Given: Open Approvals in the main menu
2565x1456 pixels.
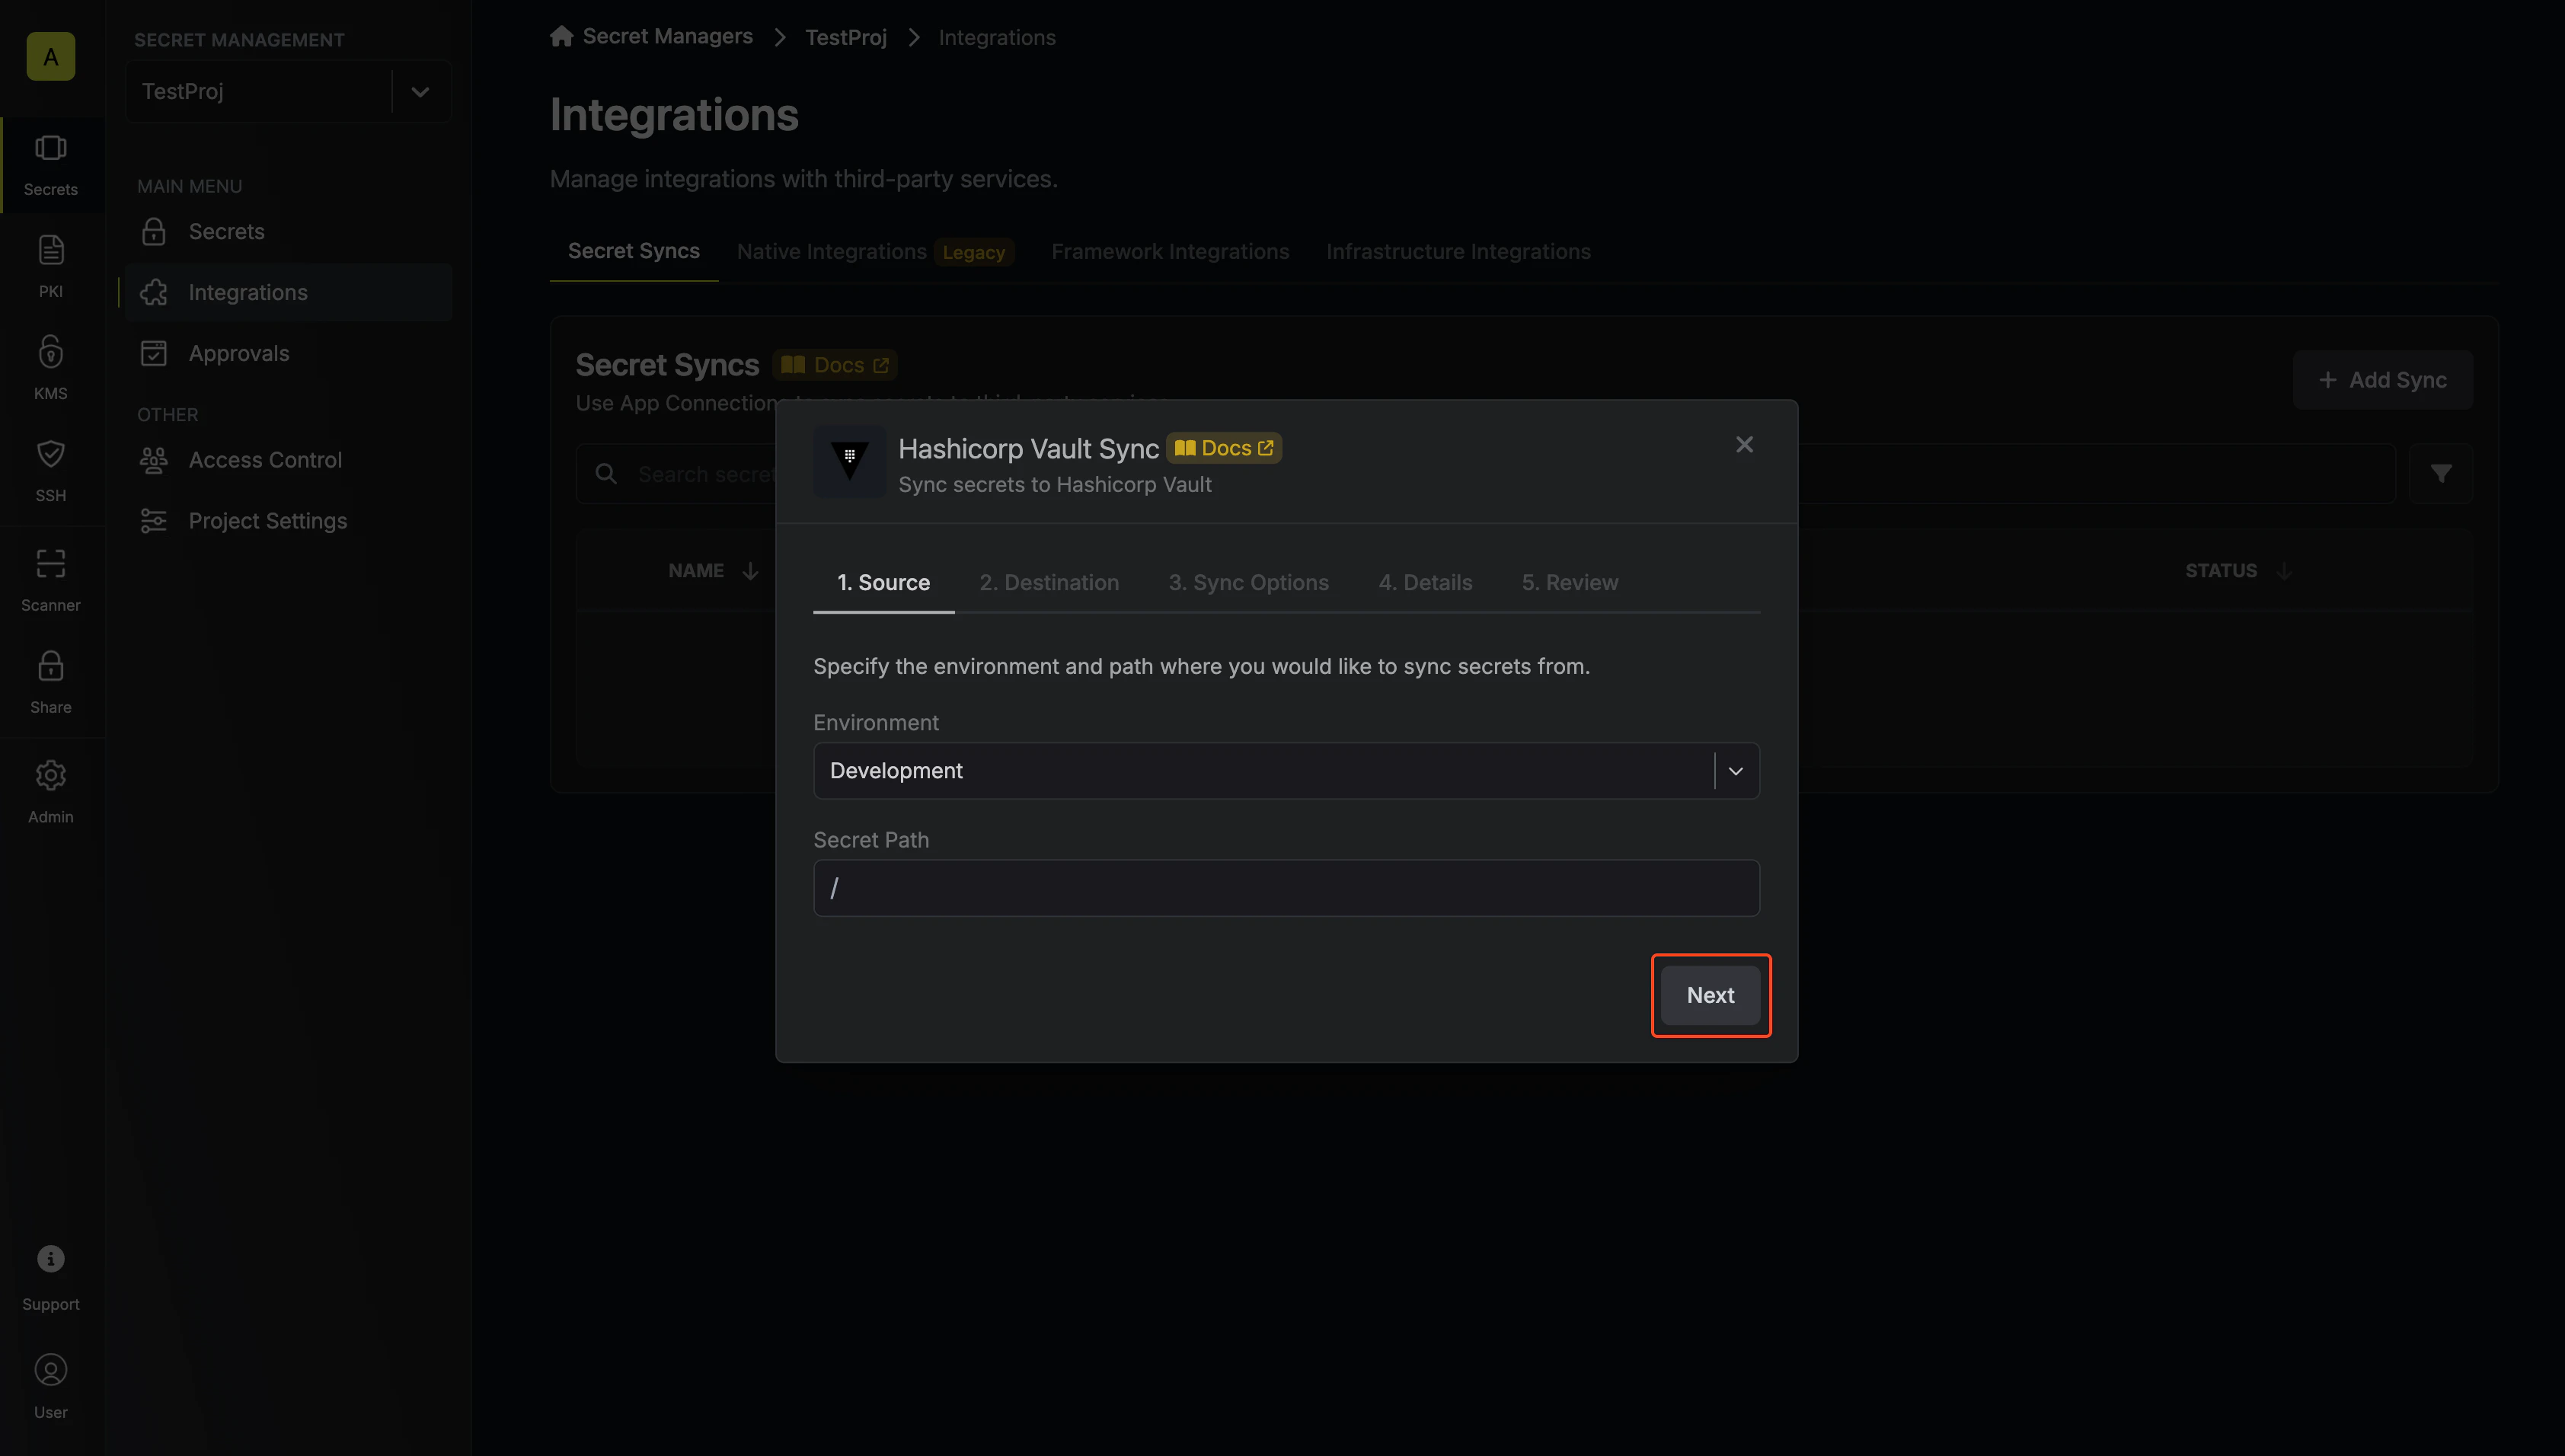Looking at the screenshot, I should [288, 353].
